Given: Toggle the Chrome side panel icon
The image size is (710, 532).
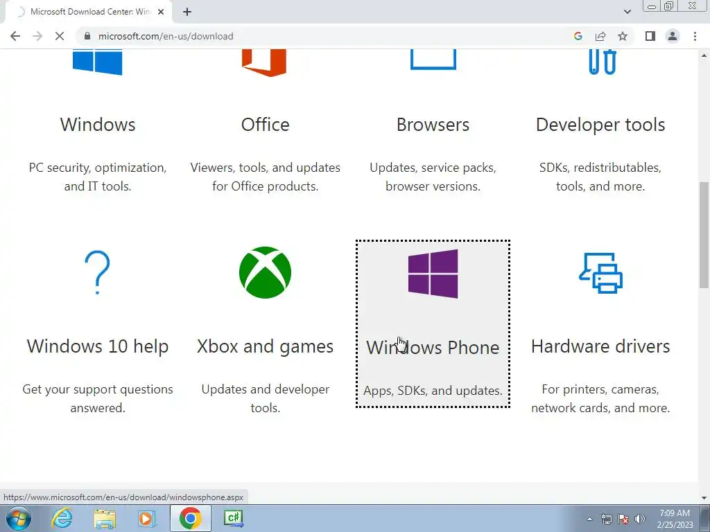Looking at the screenshot, I should [650, 36].
